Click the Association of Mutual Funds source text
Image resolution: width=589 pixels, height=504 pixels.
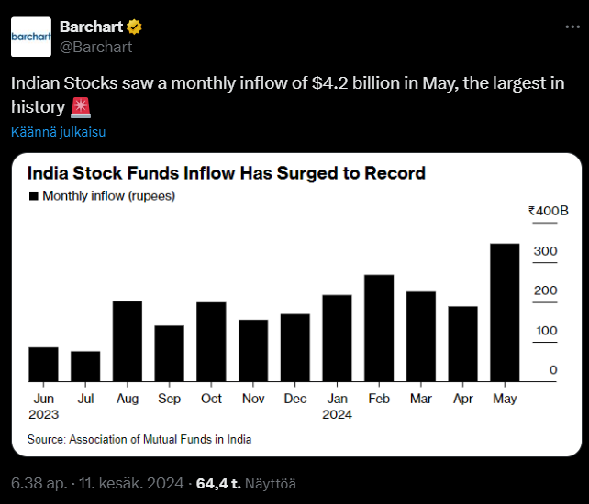(139, 440)
